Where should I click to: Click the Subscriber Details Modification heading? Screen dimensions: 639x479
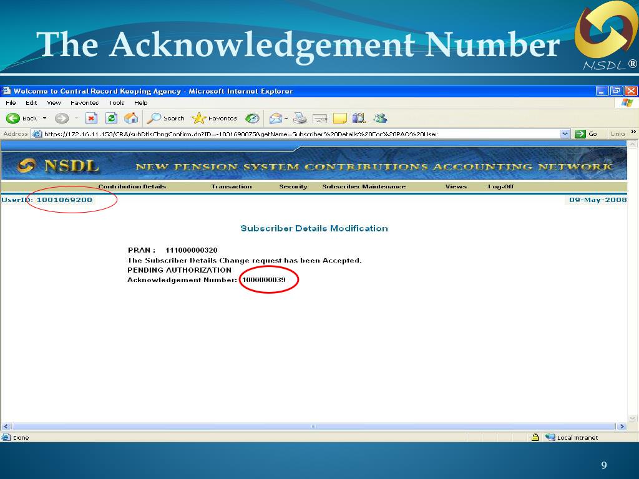pos(315,228)
